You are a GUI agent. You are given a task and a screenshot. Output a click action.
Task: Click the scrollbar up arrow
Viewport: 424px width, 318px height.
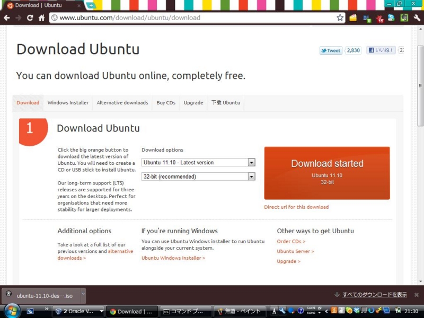(420, 29)
